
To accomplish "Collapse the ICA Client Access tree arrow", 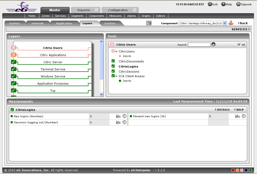I will coord(116,76).
